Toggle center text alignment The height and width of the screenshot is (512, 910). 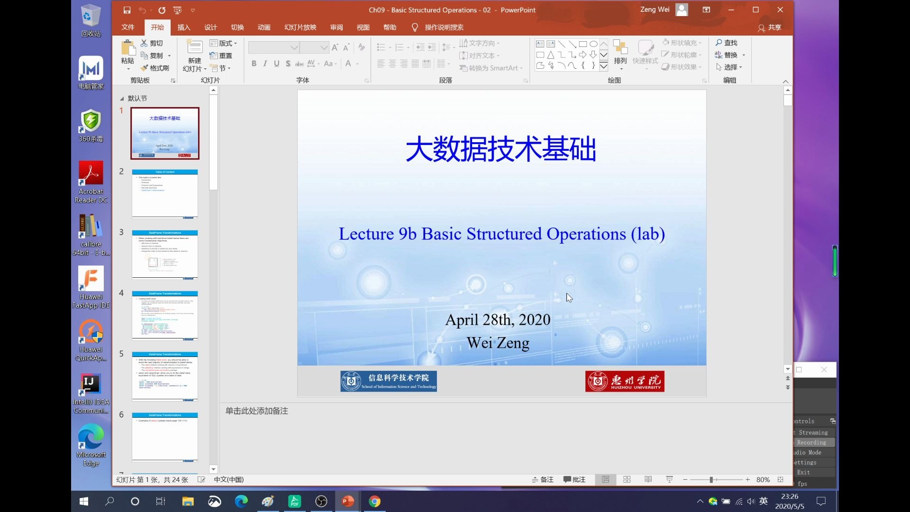click(392, 63)
